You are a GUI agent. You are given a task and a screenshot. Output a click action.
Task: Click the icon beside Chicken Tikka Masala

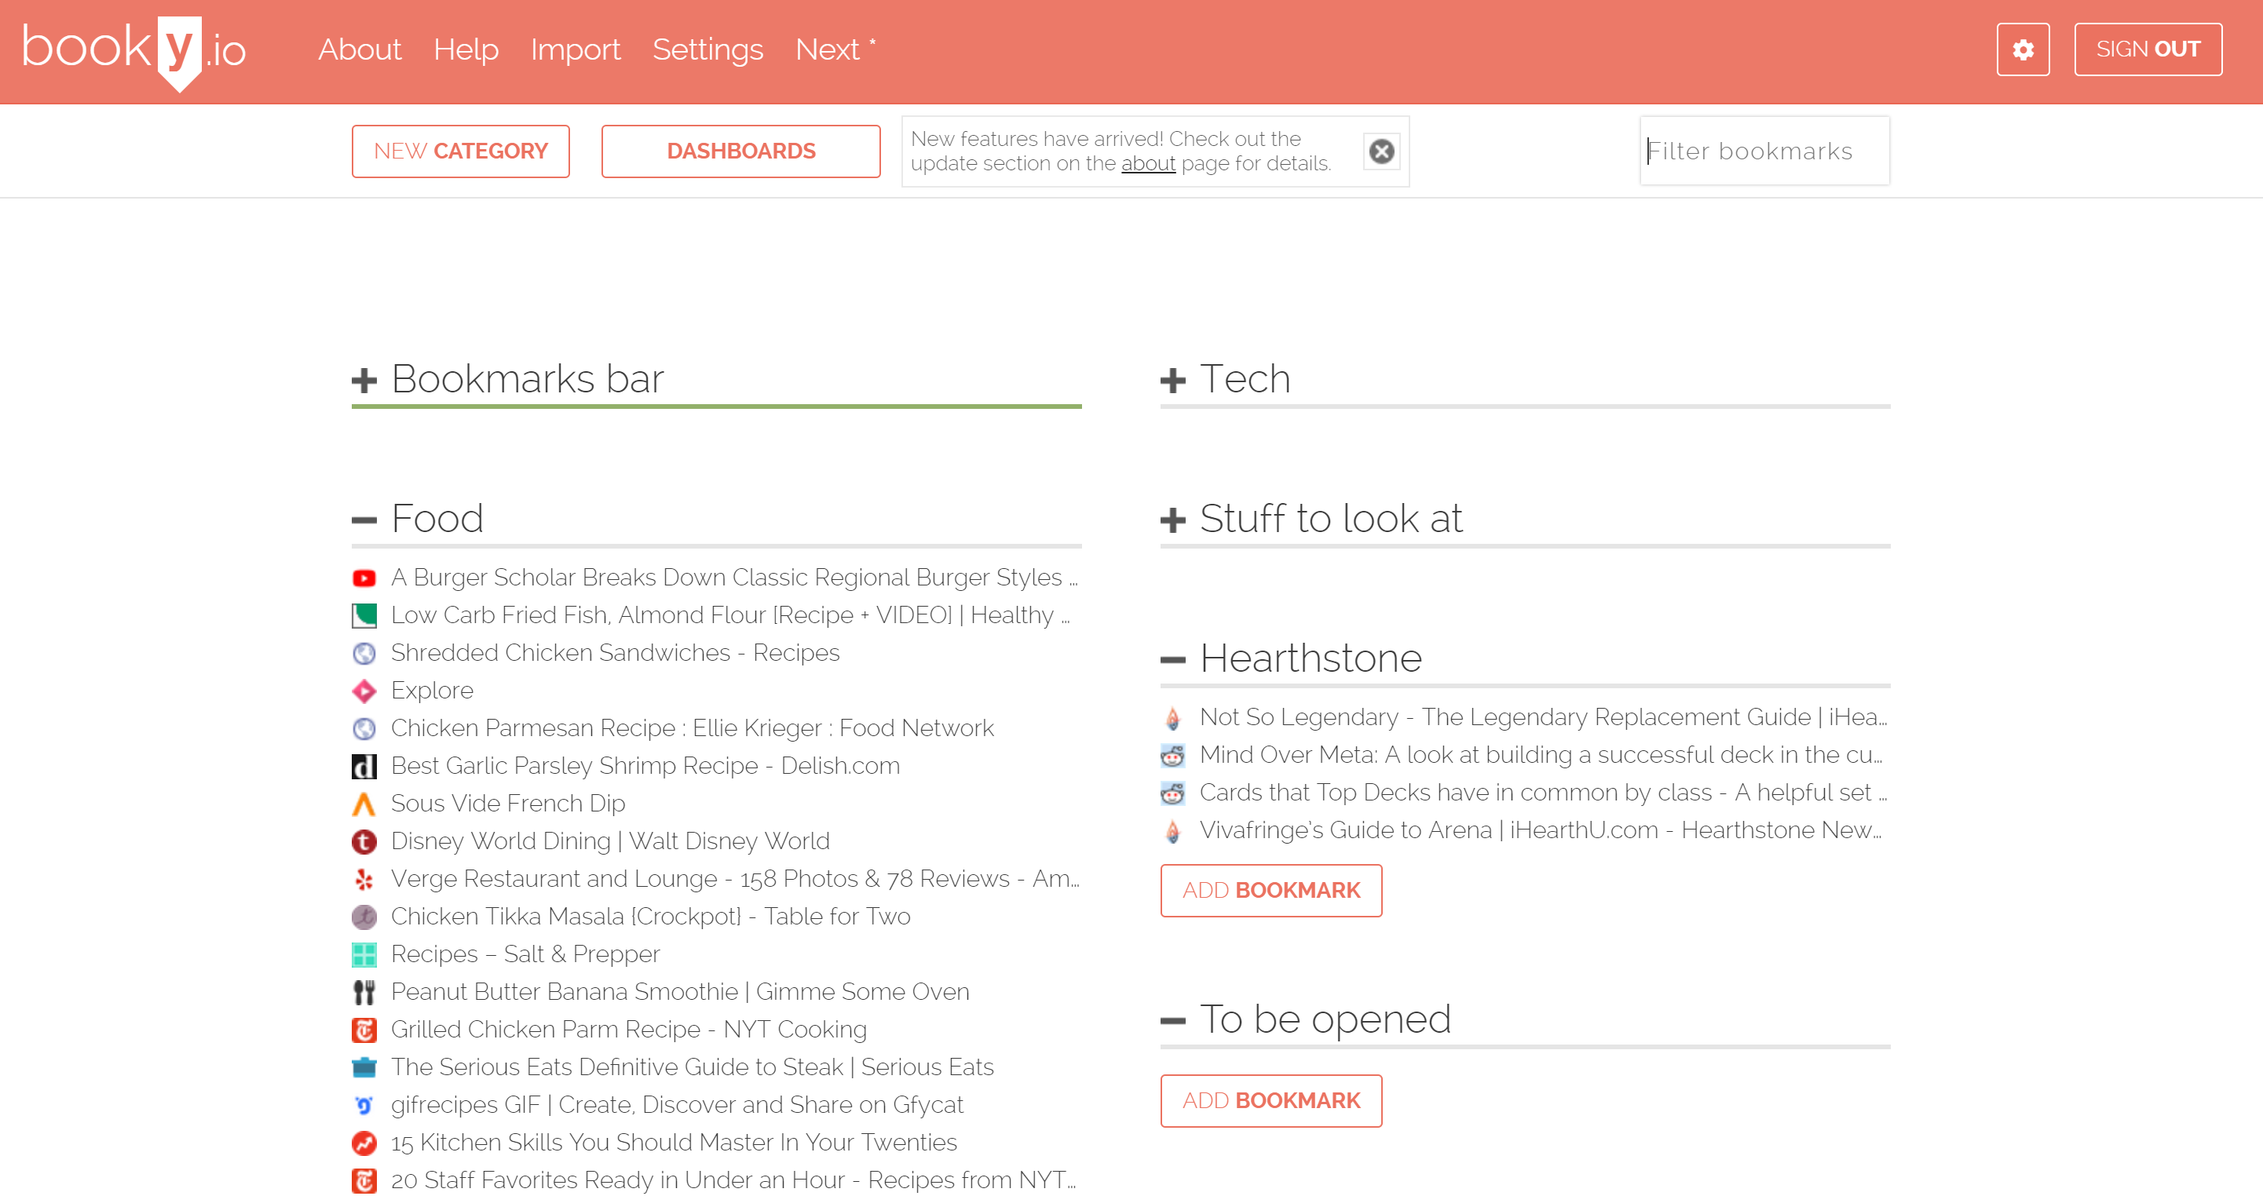pos(364,917)
